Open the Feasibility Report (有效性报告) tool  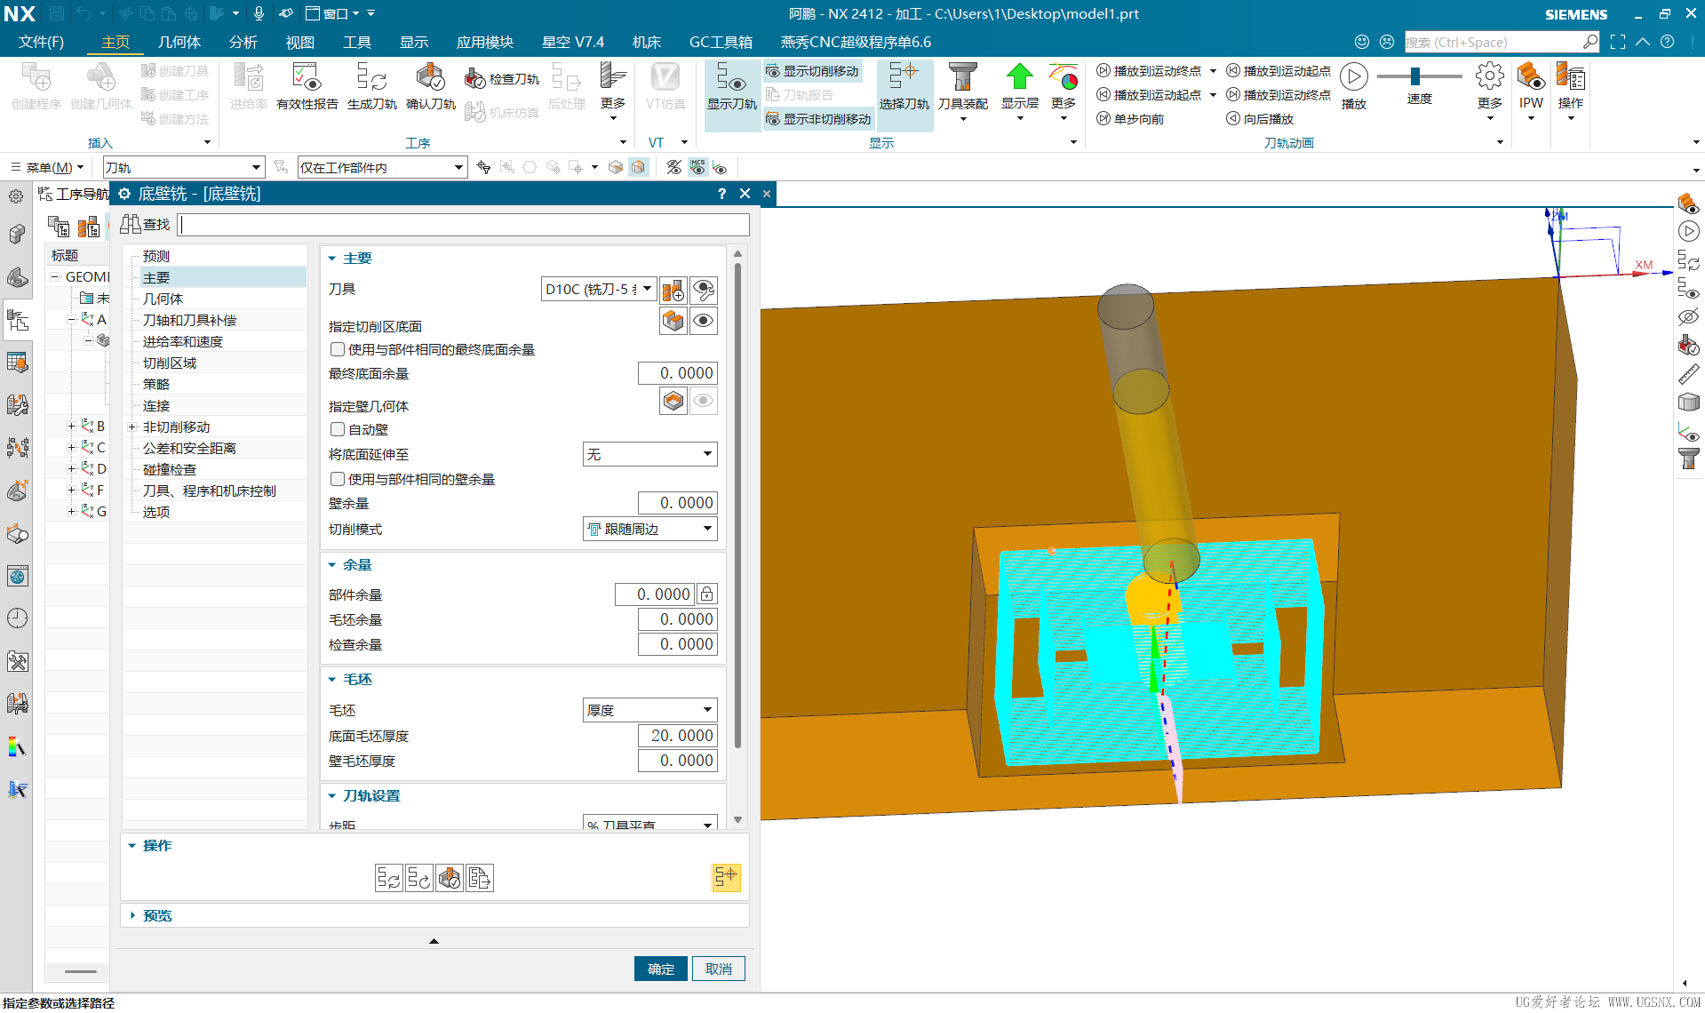(307, 86)
